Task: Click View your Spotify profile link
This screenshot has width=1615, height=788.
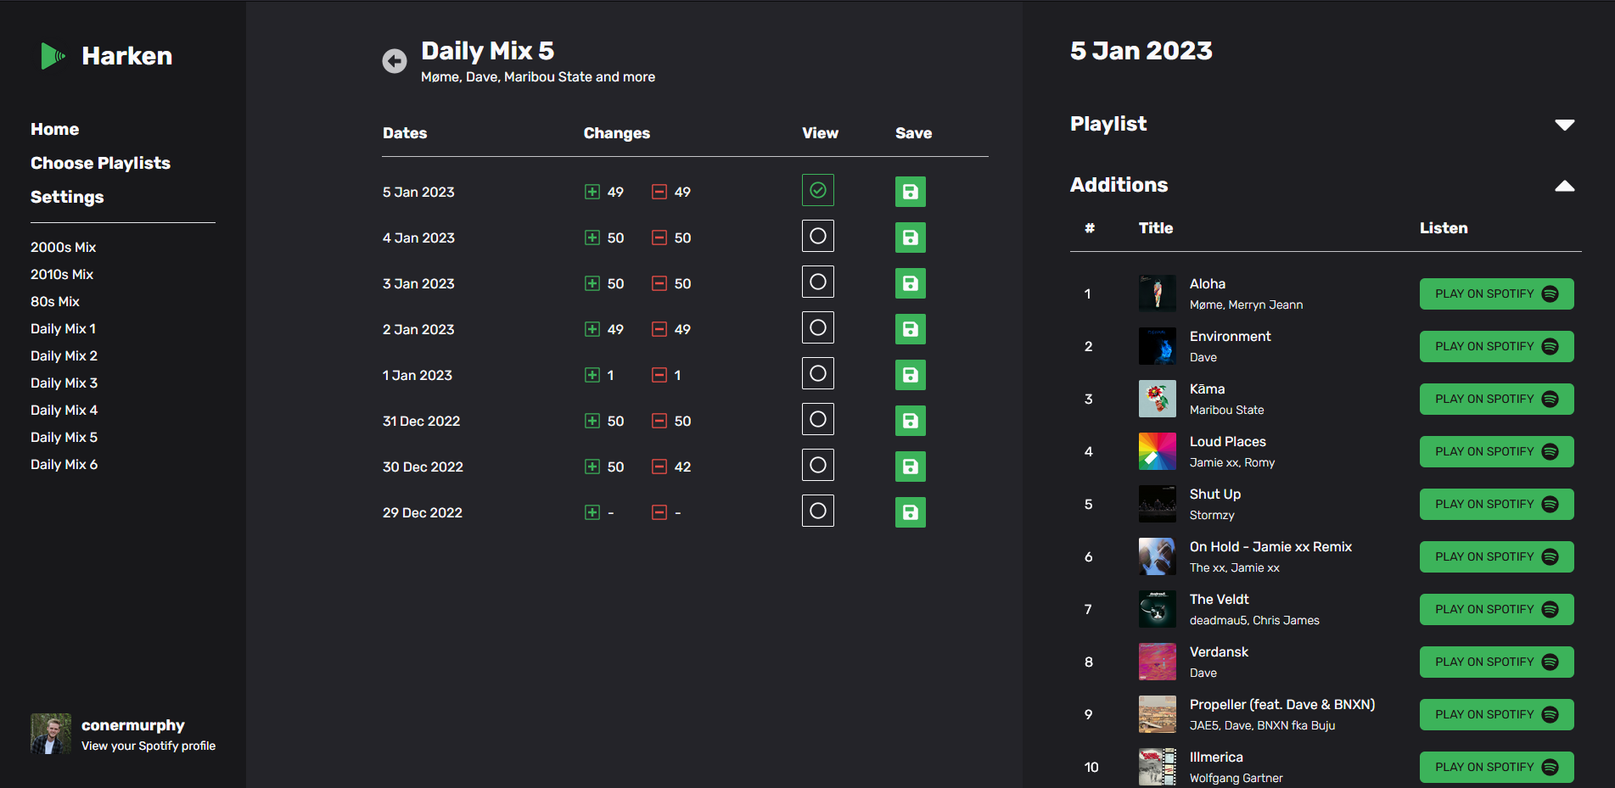Action: click(149, 746)
